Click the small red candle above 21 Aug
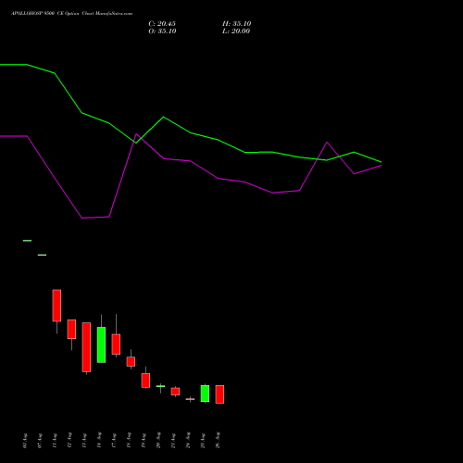The height and width of the screenshot is (463, 463). point(175,392)
